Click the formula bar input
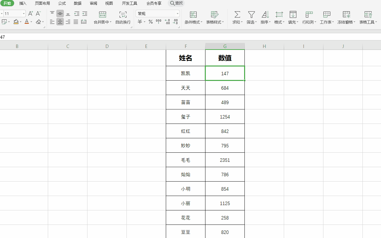 190,37
